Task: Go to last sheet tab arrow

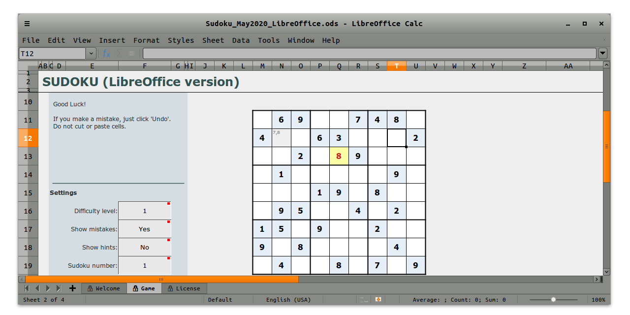Action: click(x=59, y=288)
